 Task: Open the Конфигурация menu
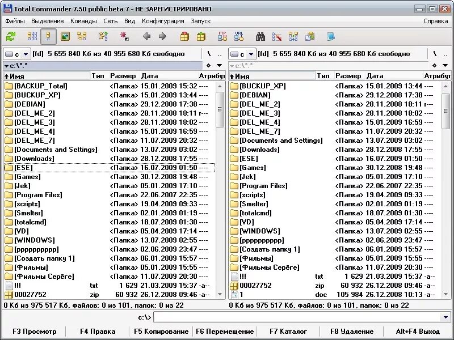pos(163,21)
